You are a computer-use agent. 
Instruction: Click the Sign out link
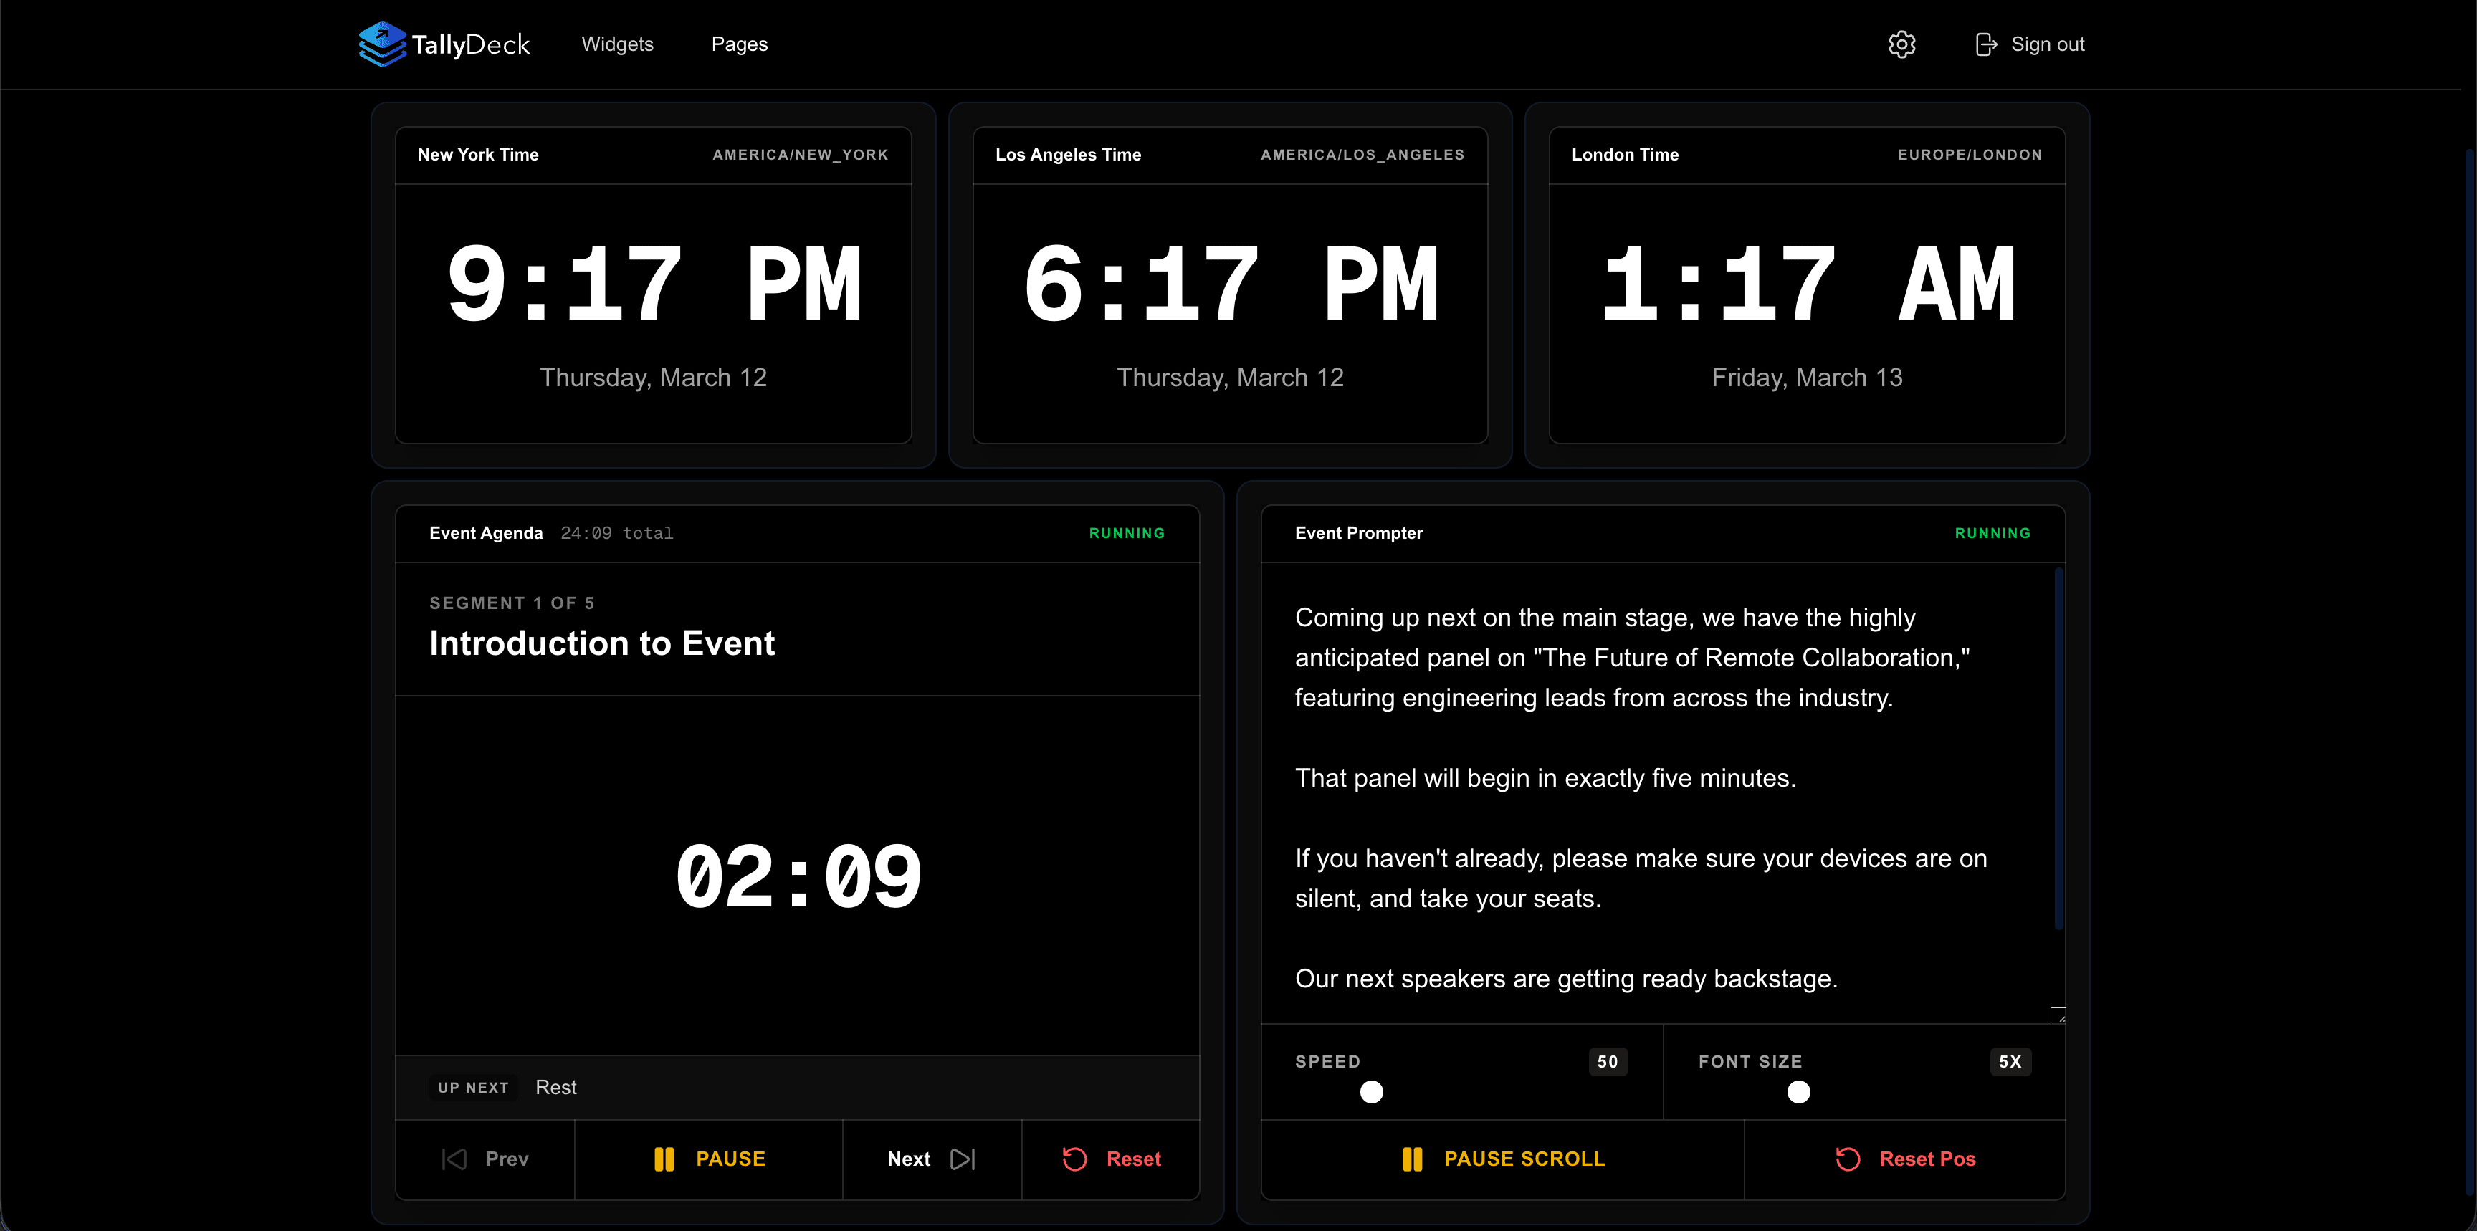(x=2046, y=44)
